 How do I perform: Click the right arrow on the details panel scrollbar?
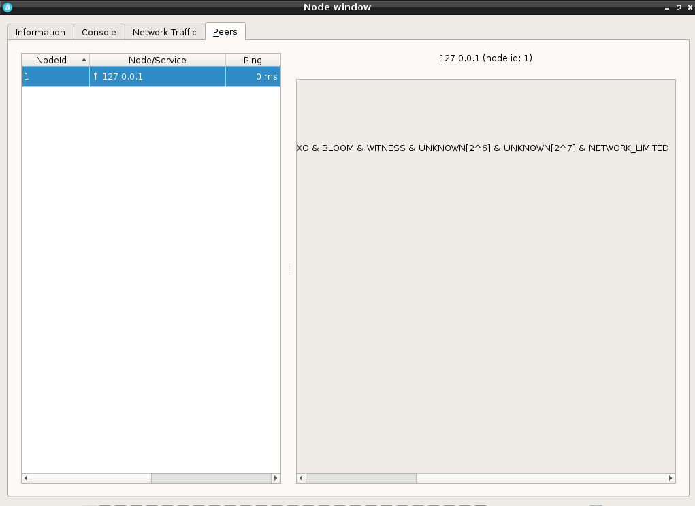[671, 478]
